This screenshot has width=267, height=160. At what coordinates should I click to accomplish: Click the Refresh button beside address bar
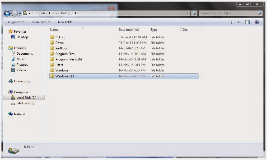click(194, 13)
